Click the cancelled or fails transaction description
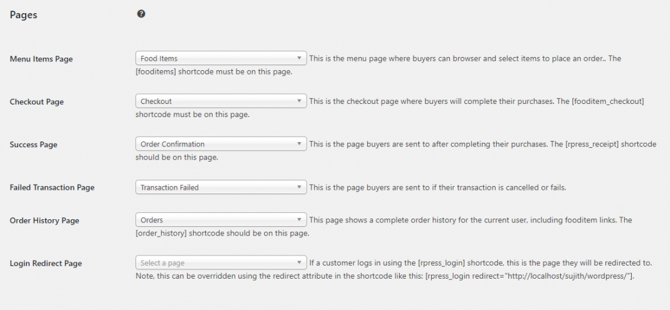This screenshot has width=670, height=310. tap(437, 187)
